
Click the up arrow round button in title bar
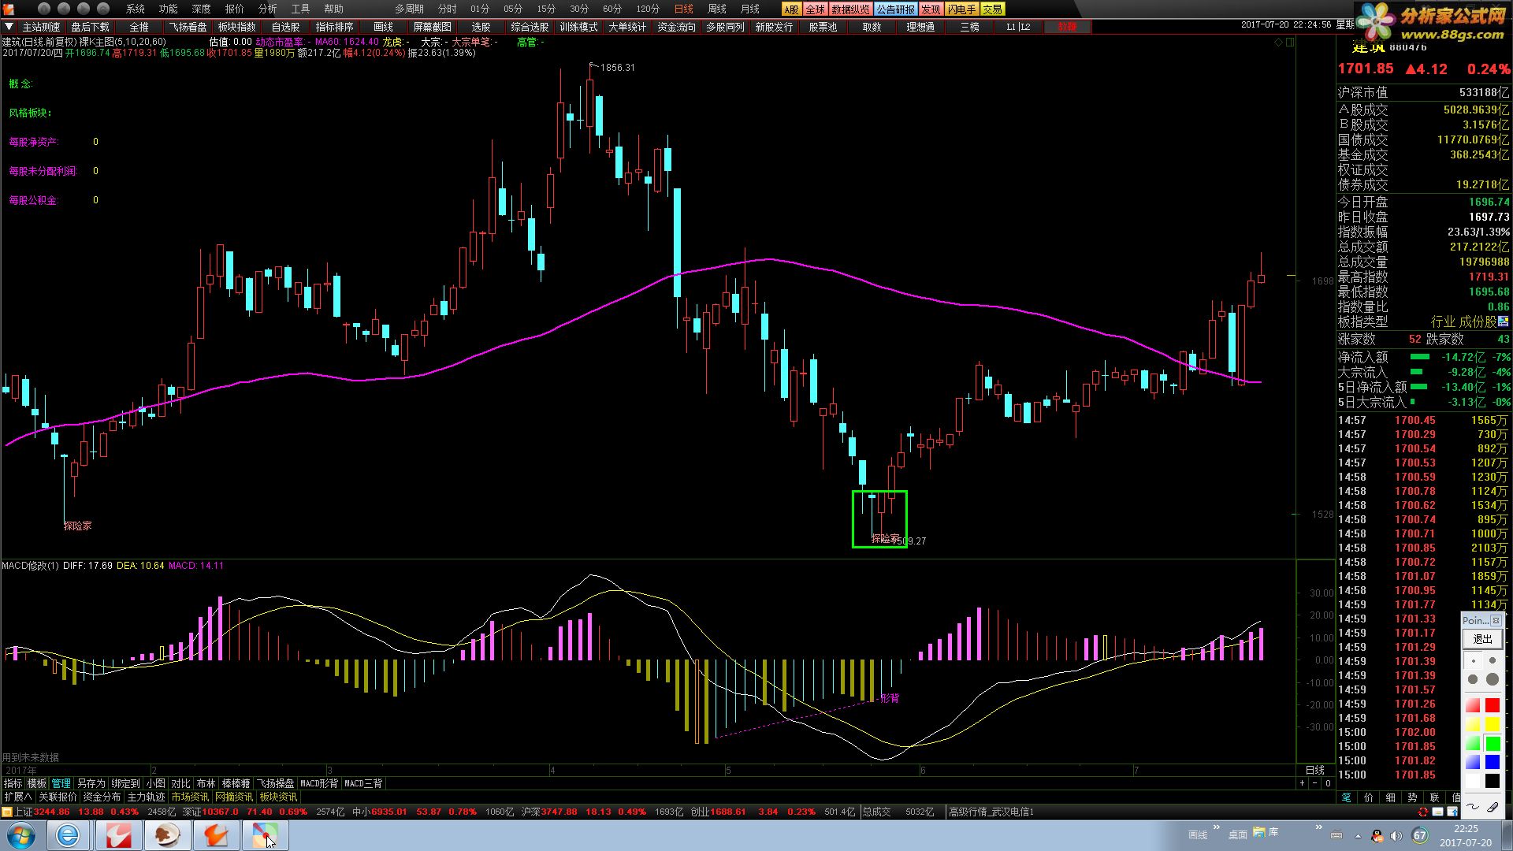click(103, 9)
